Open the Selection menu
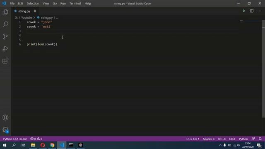 coord(33,3)
